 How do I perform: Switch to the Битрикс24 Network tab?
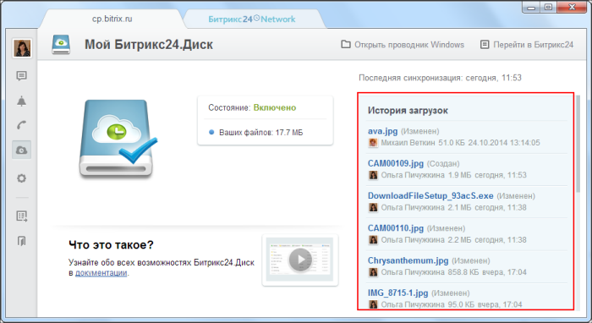[x=252, y=19]
